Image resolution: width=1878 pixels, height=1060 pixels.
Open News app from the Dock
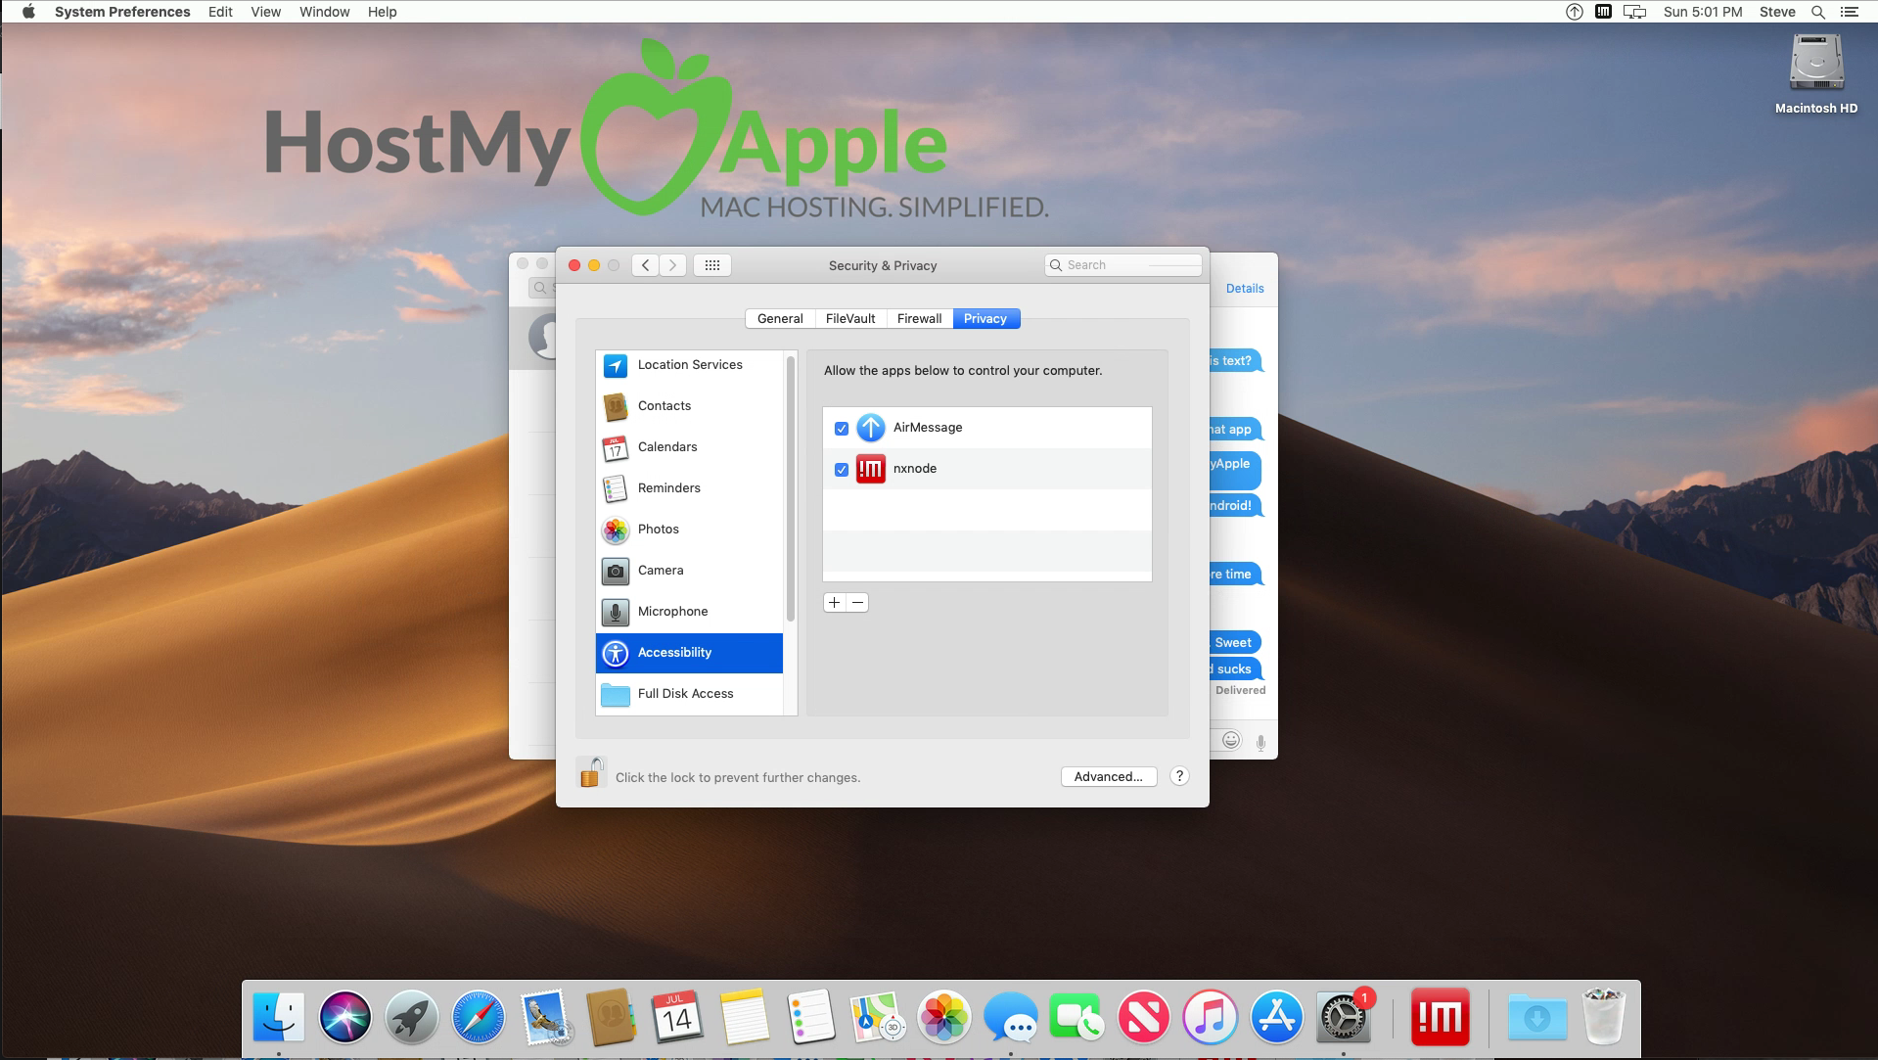(x=1144, y=1018)
